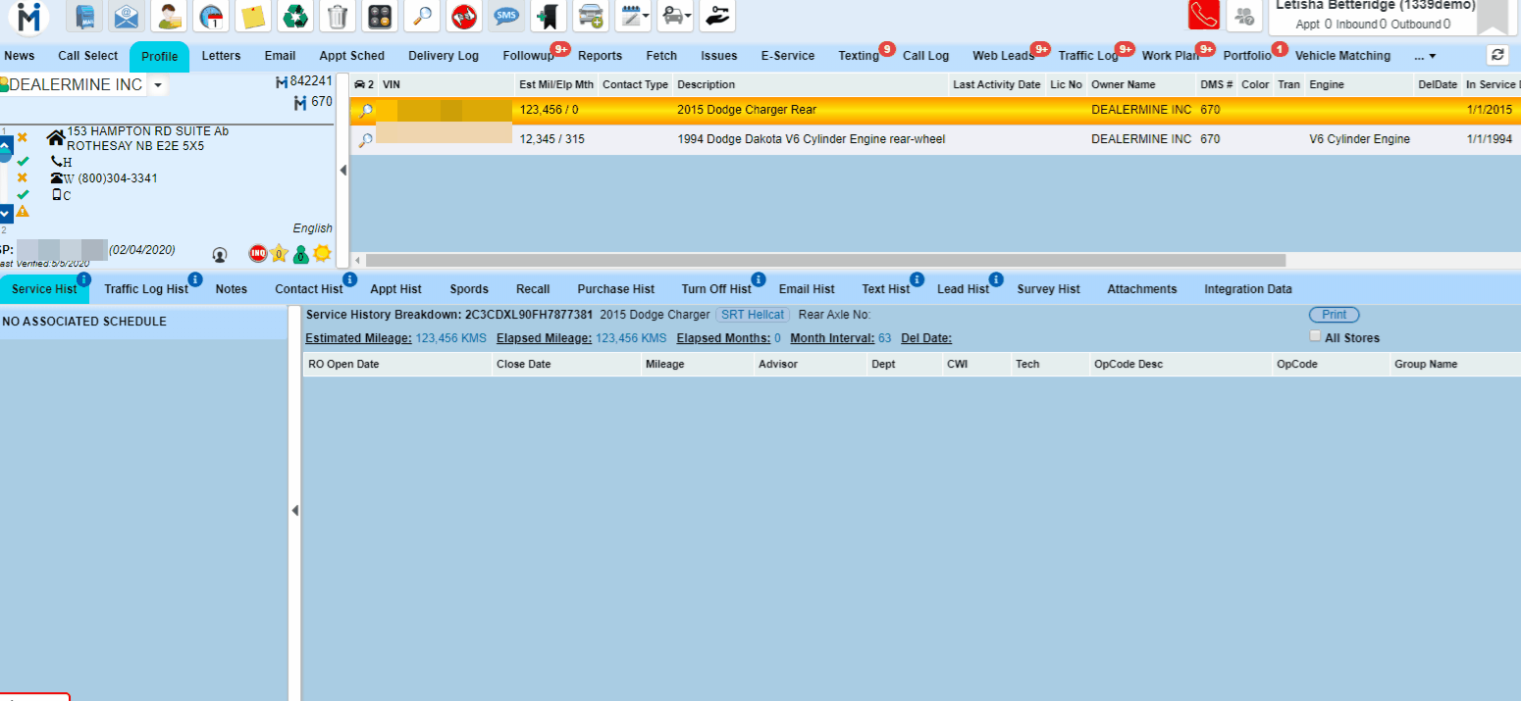
Task: Switch to the Appt Sched tab
Action: click(351, 56)
